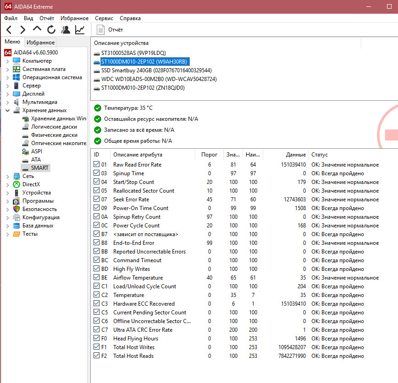Click the Компьютер computer icon in the tree
398x383 pixels.
tap(17, 61)
